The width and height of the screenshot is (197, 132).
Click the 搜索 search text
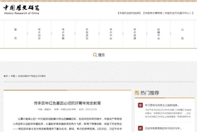102,55
